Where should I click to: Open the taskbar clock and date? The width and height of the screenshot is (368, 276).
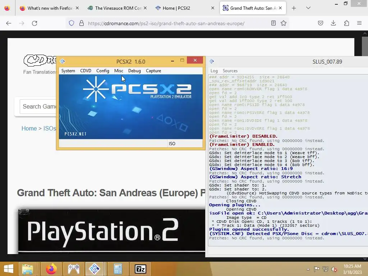coord(352,269)
